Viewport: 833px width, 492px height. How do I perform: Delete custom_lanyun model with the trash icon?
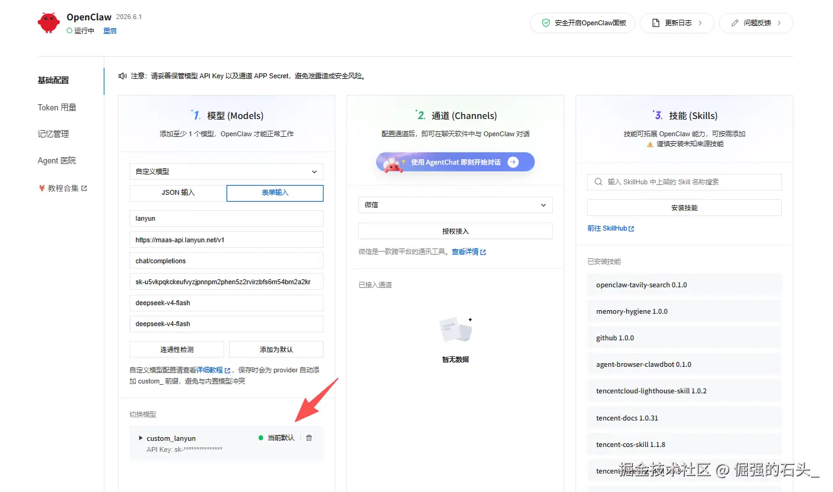(x=309, y=438)
